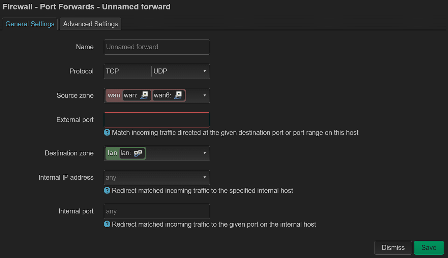Switch to the Advanced Settings tab
This screenshot has width=448, height=258.
pos(90,24)
